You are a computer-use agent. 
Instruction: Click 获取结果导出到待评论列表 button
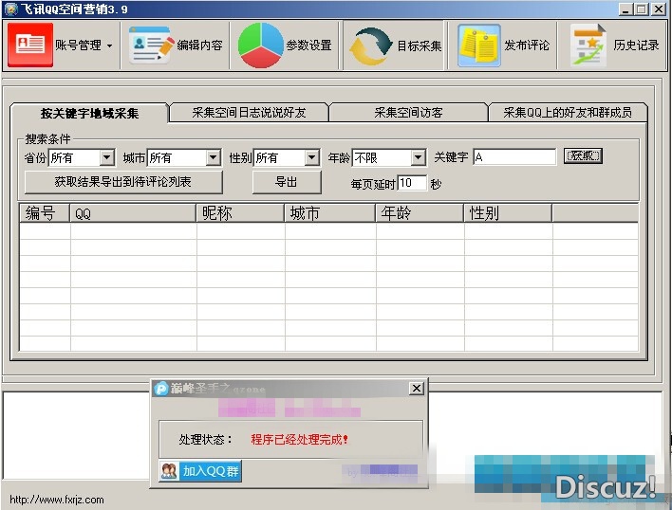tap(122, 181)
